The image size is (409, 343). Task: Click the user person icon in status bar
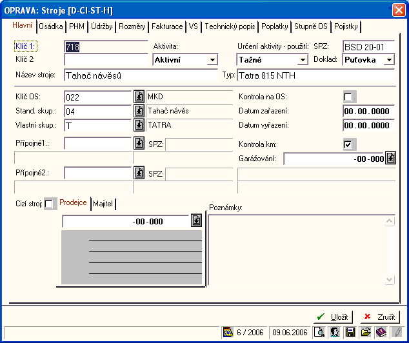[x=335, y=332]
